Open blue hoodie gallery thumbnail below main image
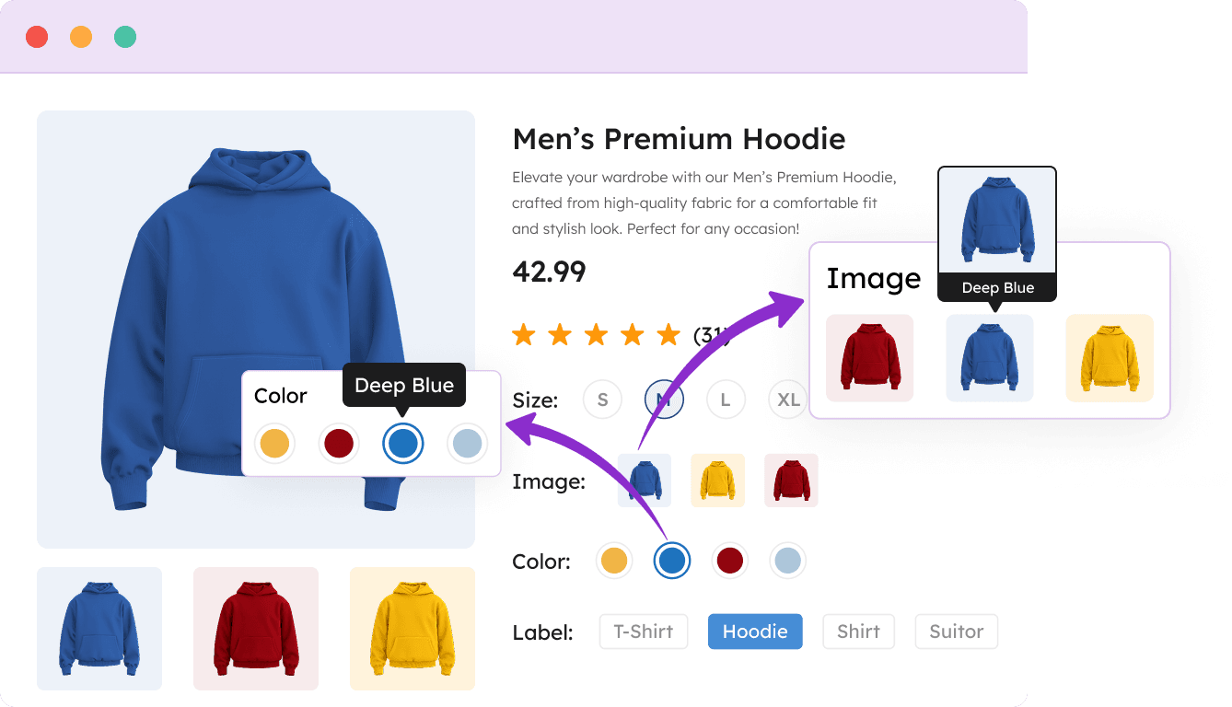Image resolution: width=1232 pixels, height=707 pixels. coord(99,628)
